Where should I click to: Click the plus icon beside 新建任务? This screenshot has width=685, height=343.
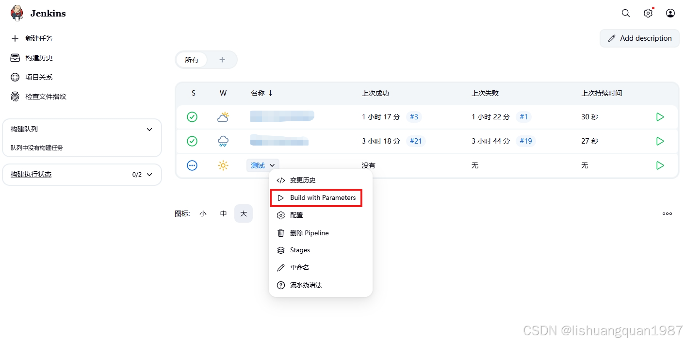pos(15,38)
